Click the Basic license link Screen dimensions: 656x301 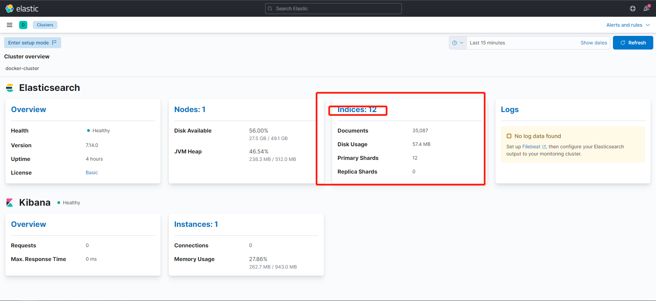(x=92, y=173)
